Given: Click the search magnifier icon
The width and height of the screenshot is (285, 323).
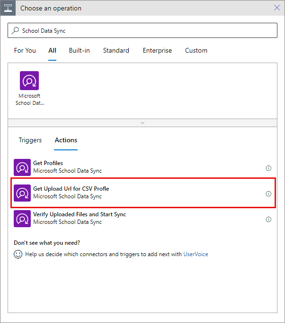Looking at the screenshot, I should [15, 30].
